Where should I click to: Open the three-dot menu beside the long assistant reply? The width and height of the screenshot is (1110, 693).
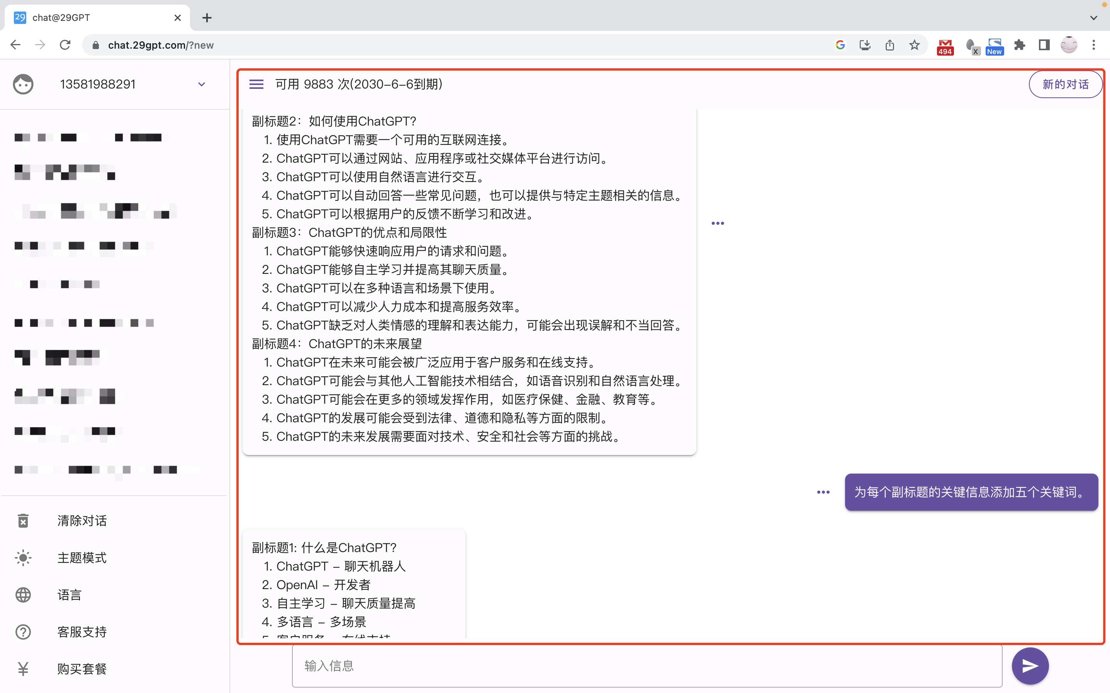718,223
